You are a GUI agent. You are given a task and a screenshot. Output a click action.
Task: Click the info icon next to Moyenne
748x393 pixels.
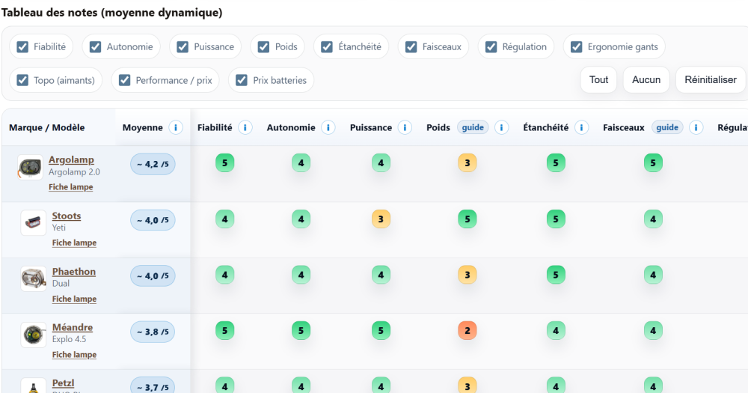pyautogui.click(x=176, y=128)
